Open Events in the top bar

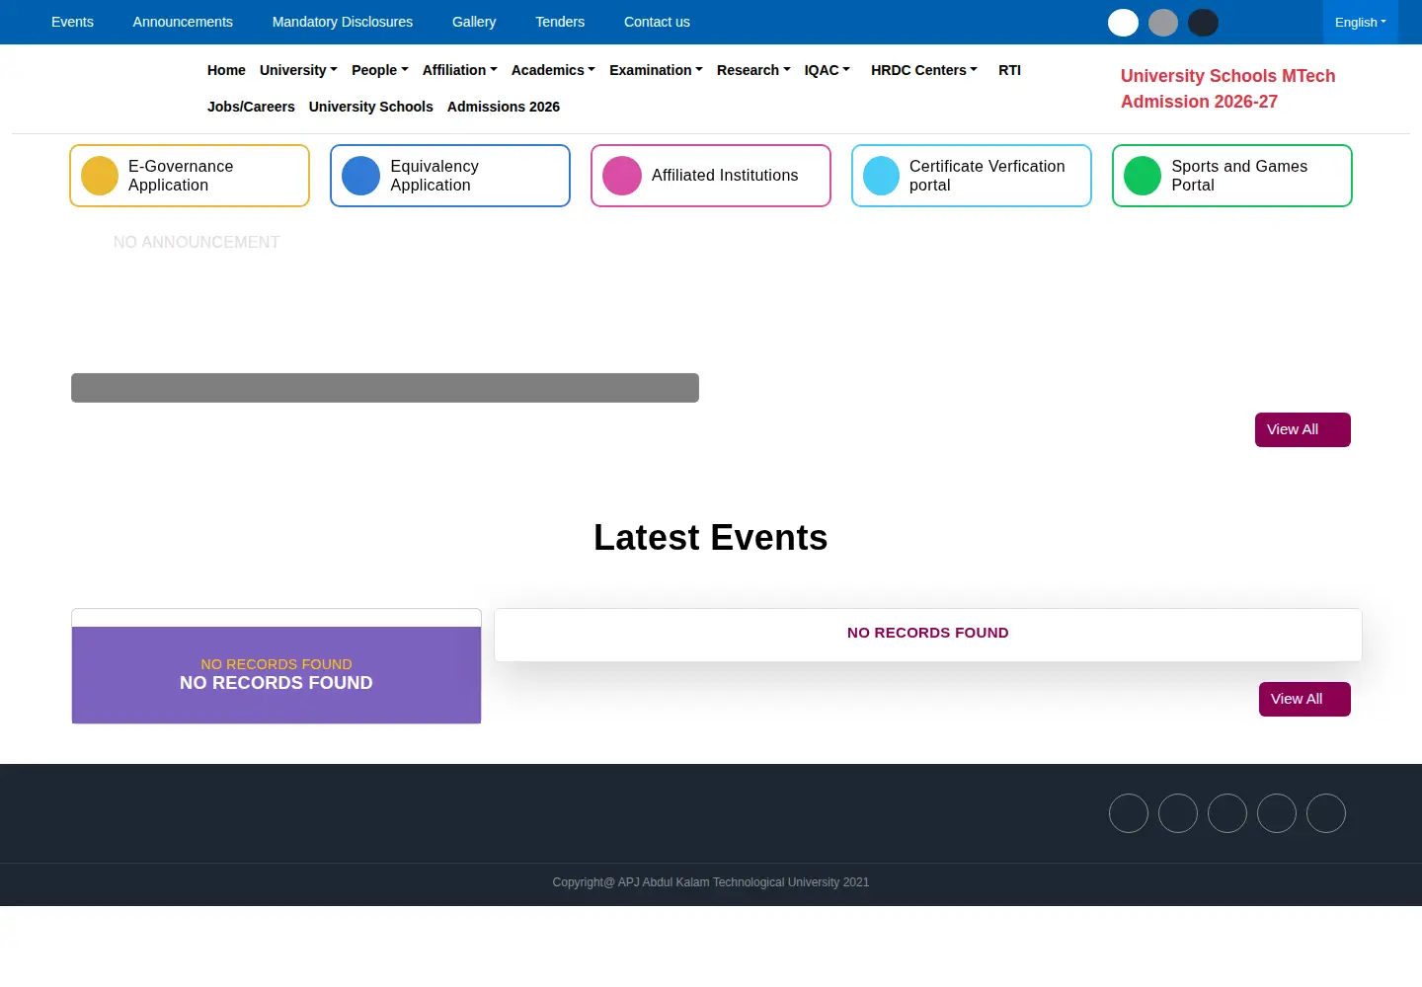[x=72, y=22]
